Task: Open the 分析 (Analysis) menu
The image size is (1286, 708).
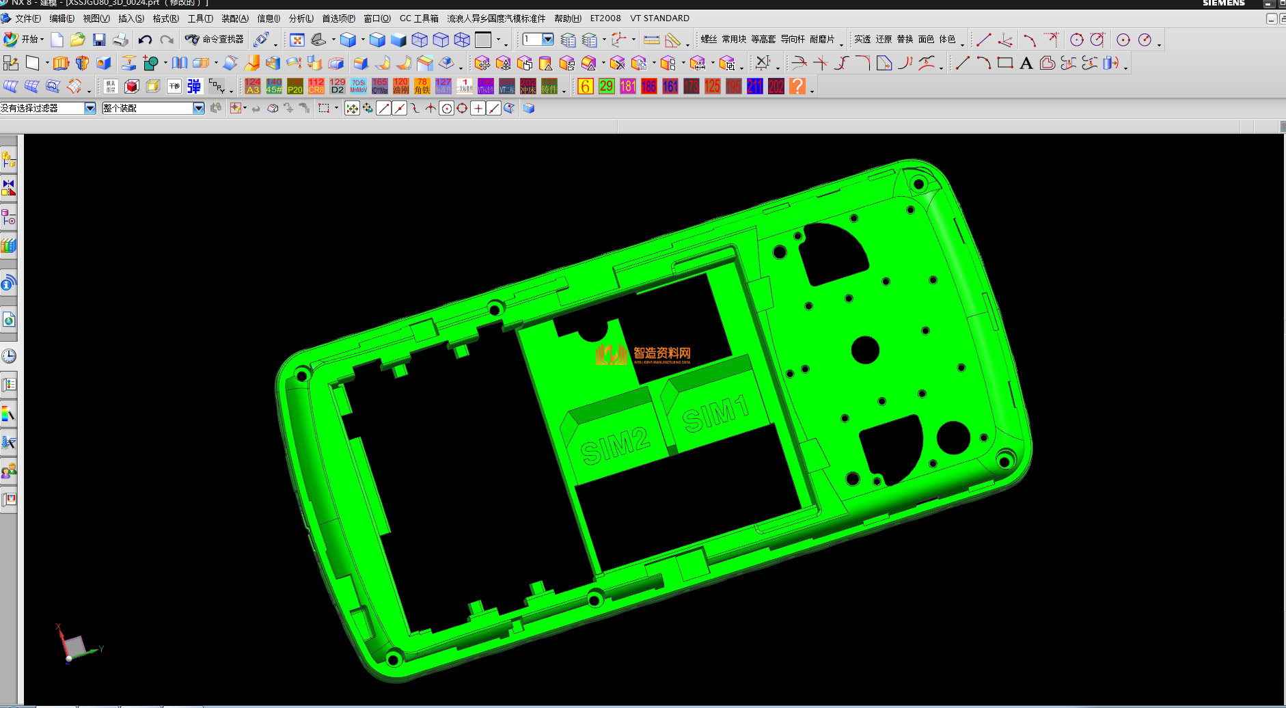Action: coord(301,18)
